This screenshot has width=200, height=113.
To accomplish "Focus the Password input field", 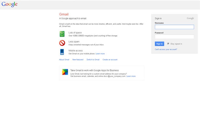I will [x=174, y=37].
